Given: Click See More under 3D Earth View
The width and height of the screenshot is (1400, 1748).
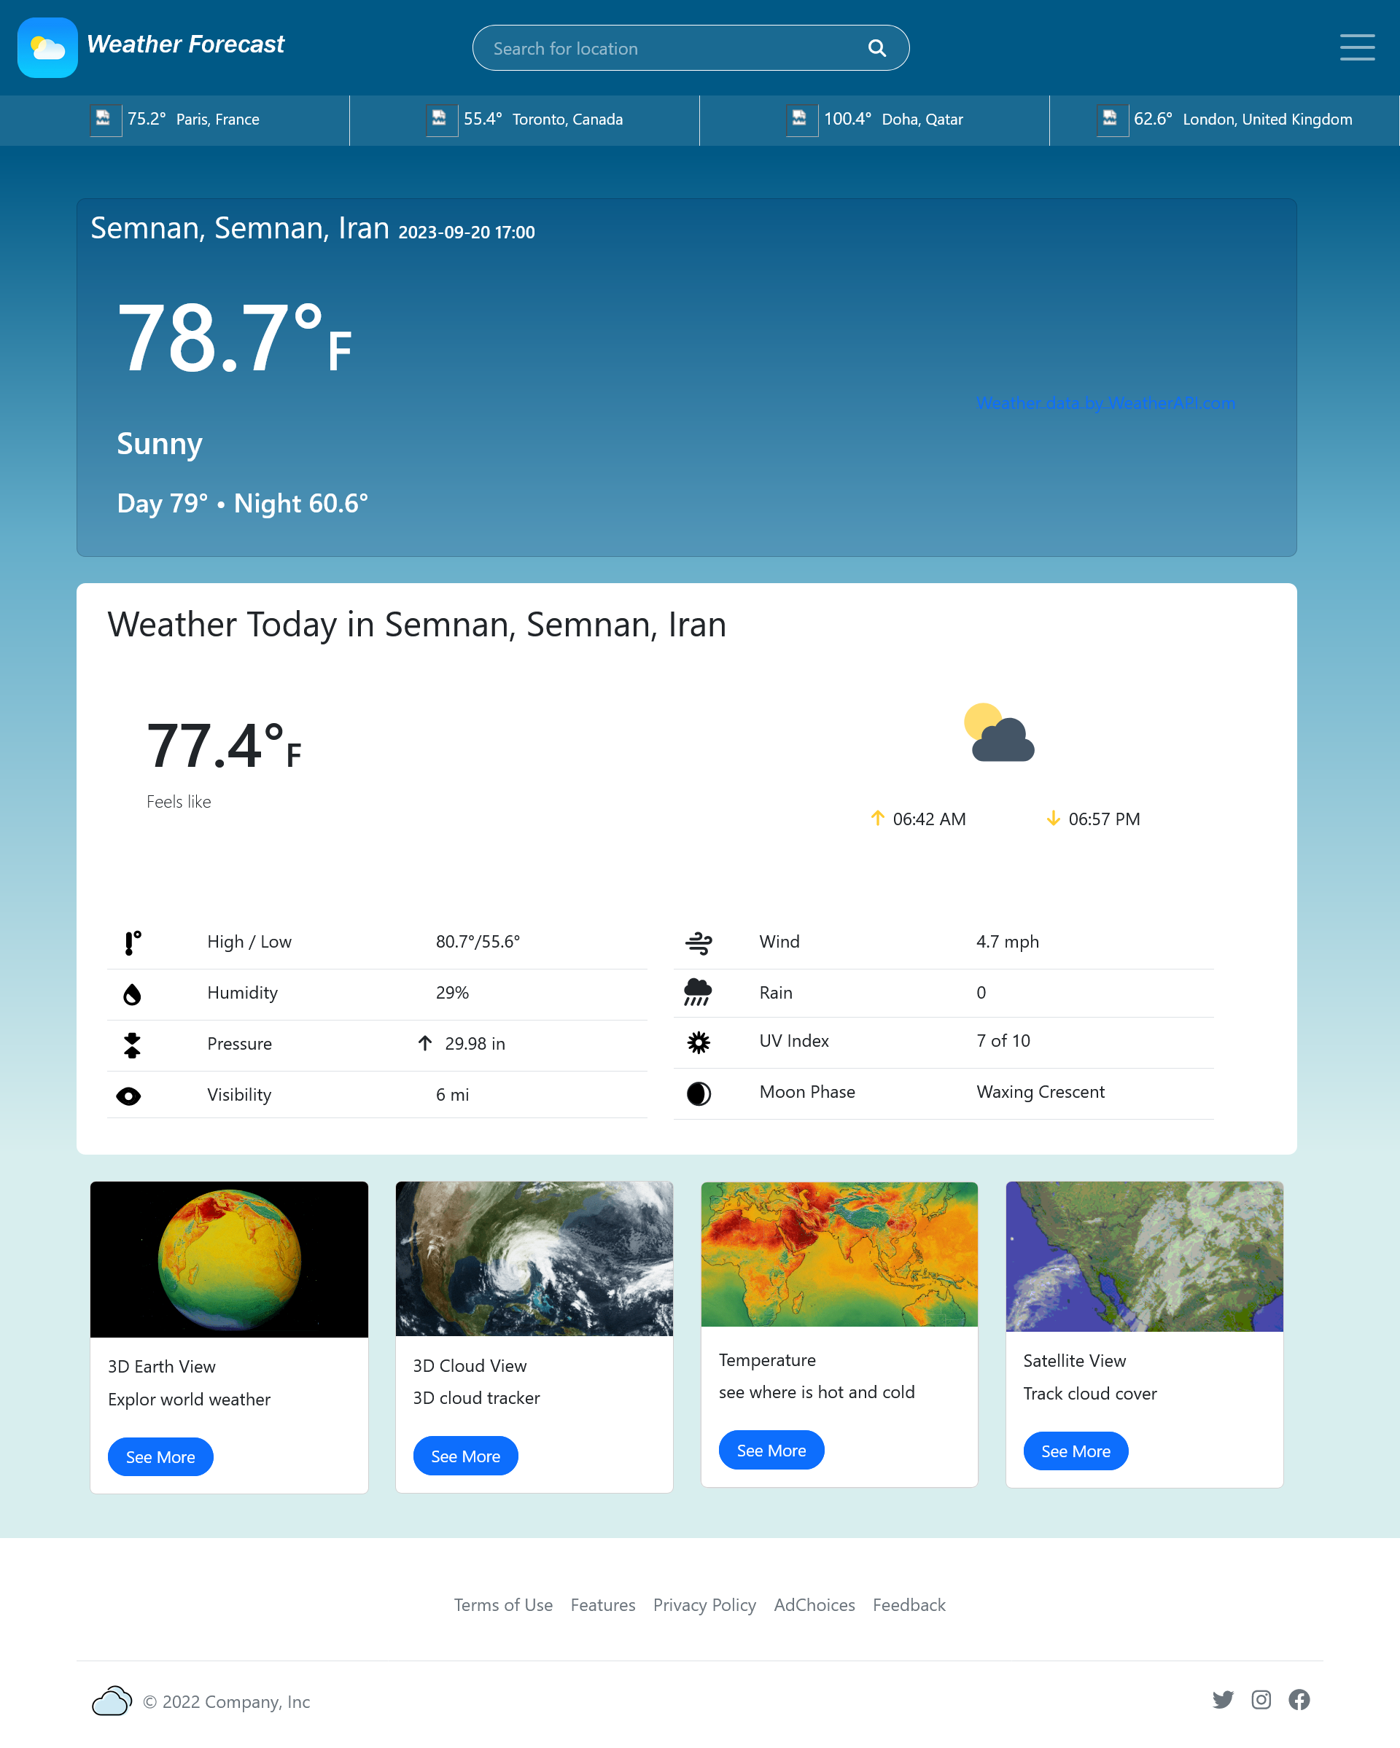Looking at the screenshot, I should pyautogui.click(x=160, y=1457).
